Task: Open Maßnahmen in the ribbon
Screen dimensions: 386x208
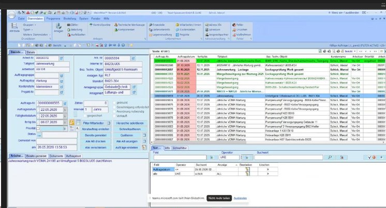Action: click(x=242, y=35)
